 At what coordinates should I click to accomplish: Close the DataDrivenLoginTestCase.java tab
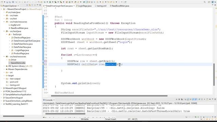point(74,6)
